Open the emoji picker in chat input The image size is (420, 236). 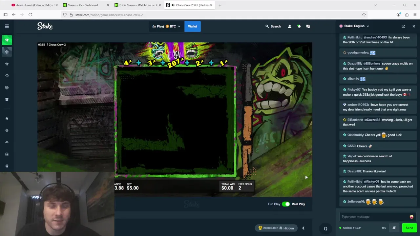coord(411,217)
